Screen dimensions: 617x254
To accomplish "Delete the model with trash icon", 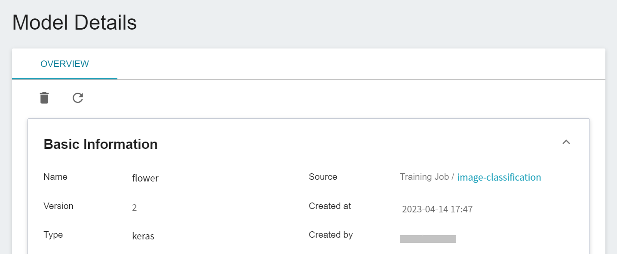I will 44,98.
